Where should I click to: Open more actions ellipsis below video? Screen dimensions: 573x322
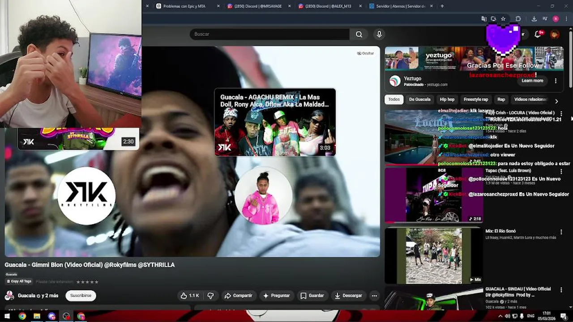pos(374,296)
